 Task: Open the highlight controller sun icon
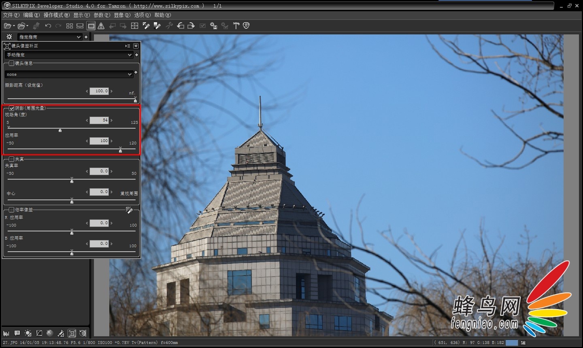point(28,333)
